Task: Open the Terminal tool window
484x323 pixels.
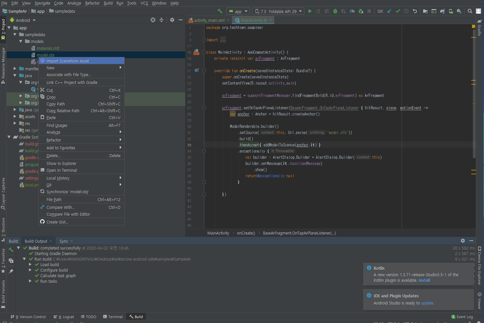Action: click(113, 317)
